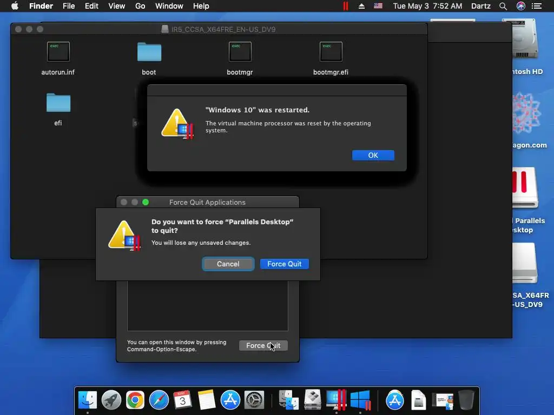Open the Go menu
Image resolution: width=554 pixels, height=415 pixels.
(140, 6)
